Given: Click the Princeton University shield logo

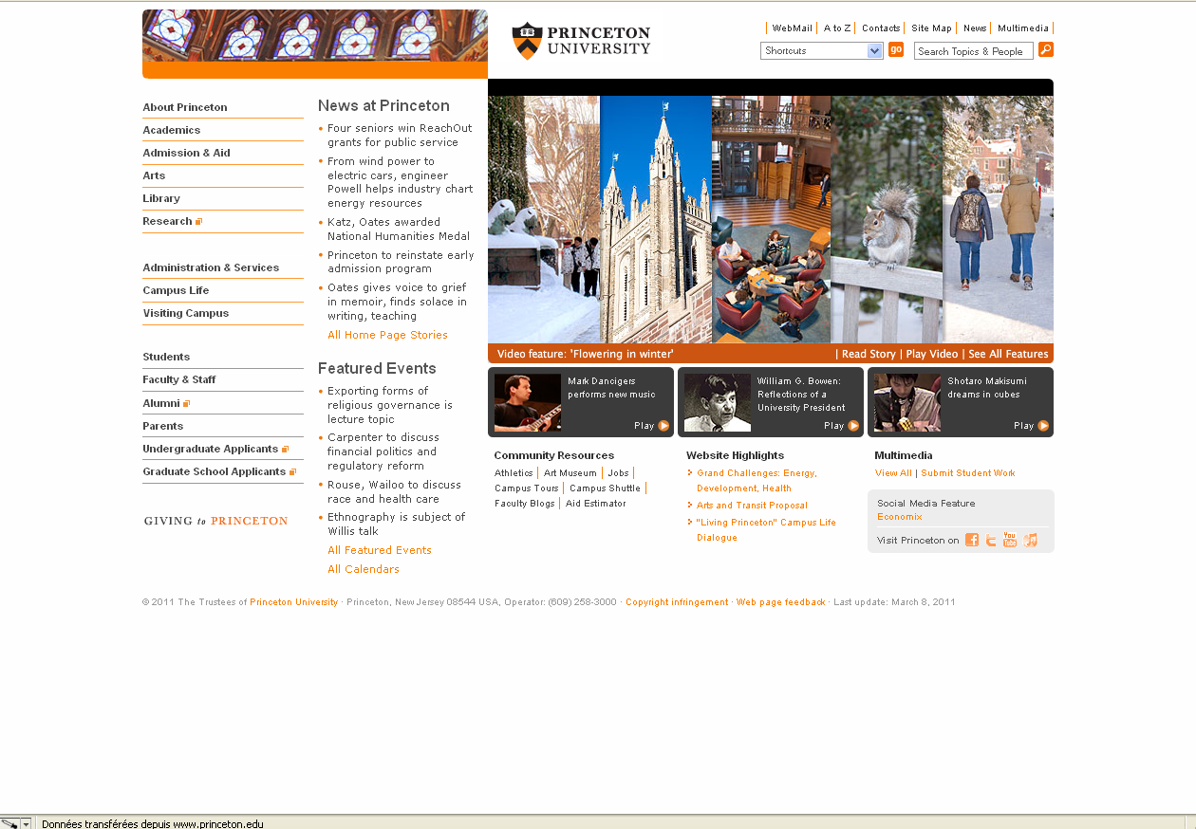Looking at the screenshot, I should click(x=527, y=41).
